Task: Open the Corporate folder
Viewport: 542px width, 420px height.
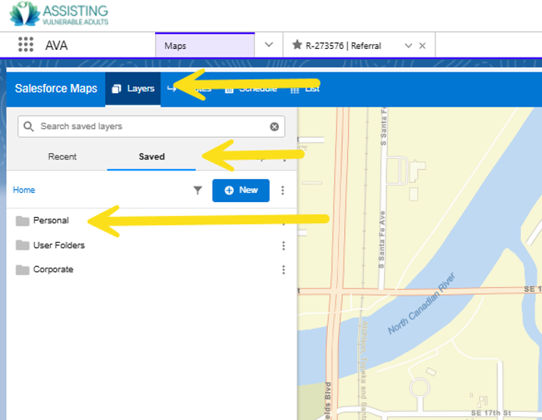Action: [x=53, y=269]
